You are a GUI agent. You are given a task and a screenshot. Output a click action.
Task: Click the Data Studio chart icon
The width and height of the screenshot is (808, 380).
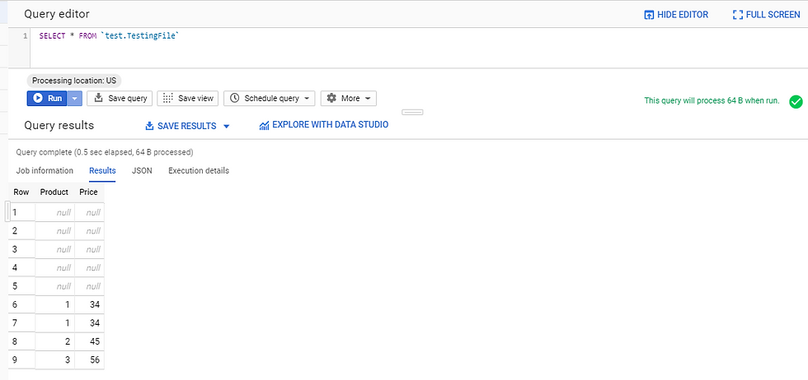point(265,126)
